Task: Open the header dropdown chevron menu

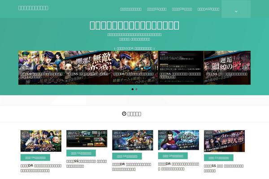Action: [x=236, y=9]
